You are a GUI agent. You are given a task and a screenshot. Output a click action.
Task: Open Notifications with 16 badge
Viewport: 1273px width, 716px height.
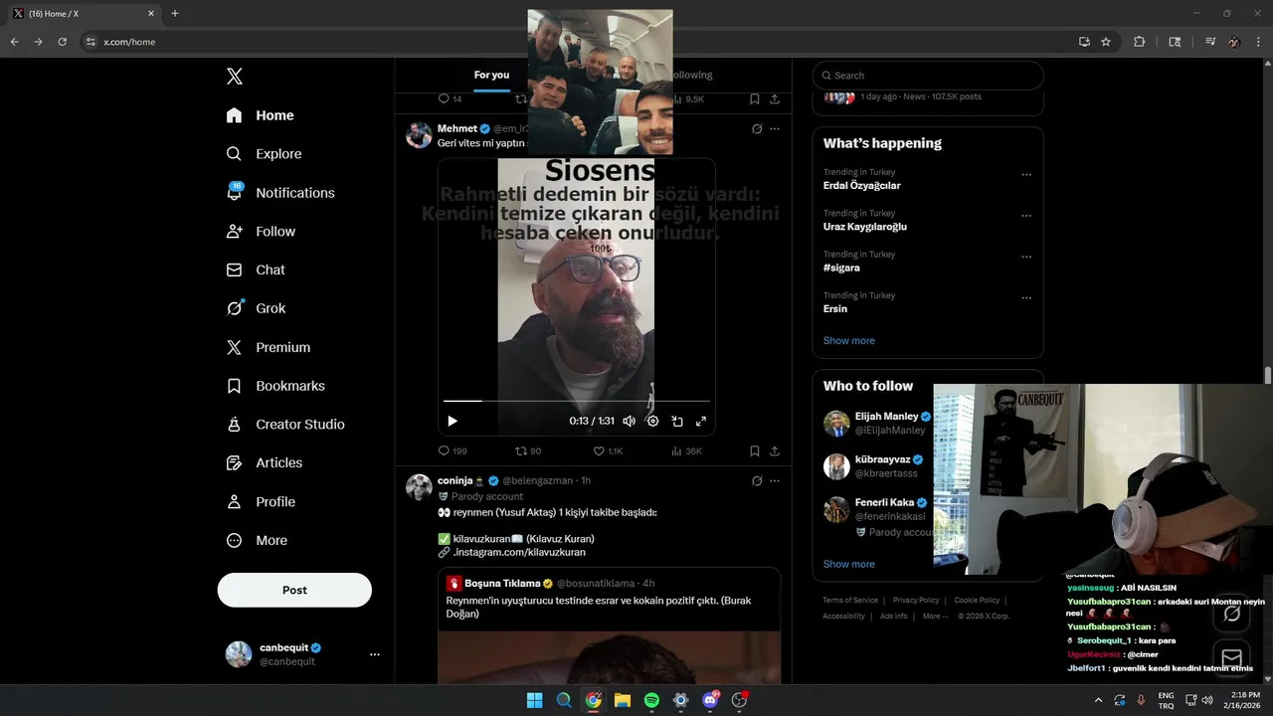pos(280,193)
